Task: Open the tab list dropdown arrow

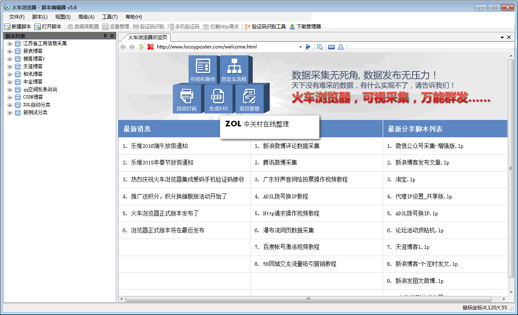Action: 503,37
